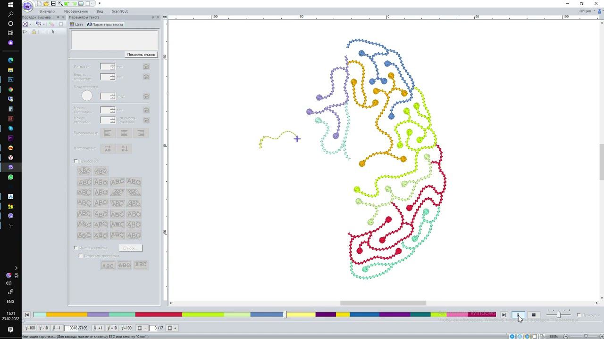Viewport: 604px width, 339px height.
Task: Open the 'Изображение' ribbon tab
Action: click(x=76, y=11)
